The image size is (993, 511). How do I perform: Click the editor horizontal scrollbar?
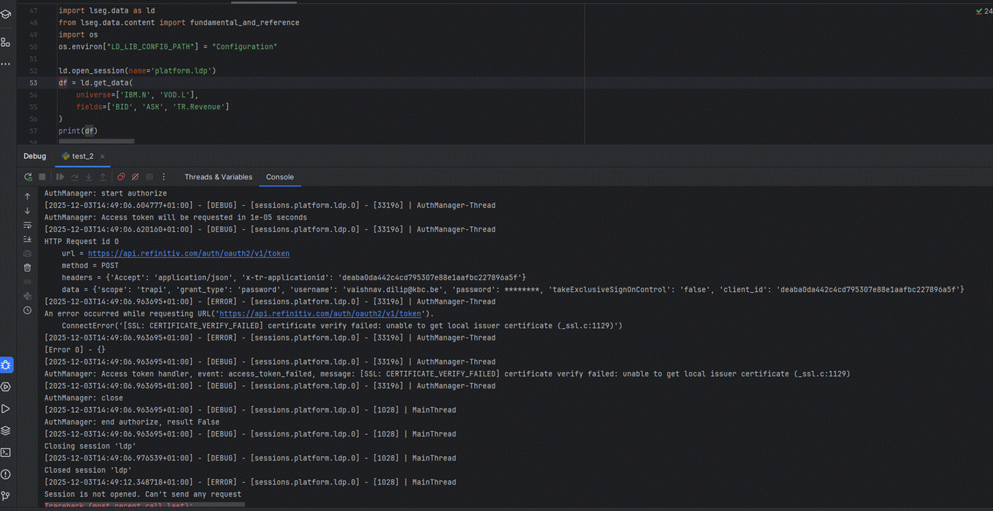96,141
